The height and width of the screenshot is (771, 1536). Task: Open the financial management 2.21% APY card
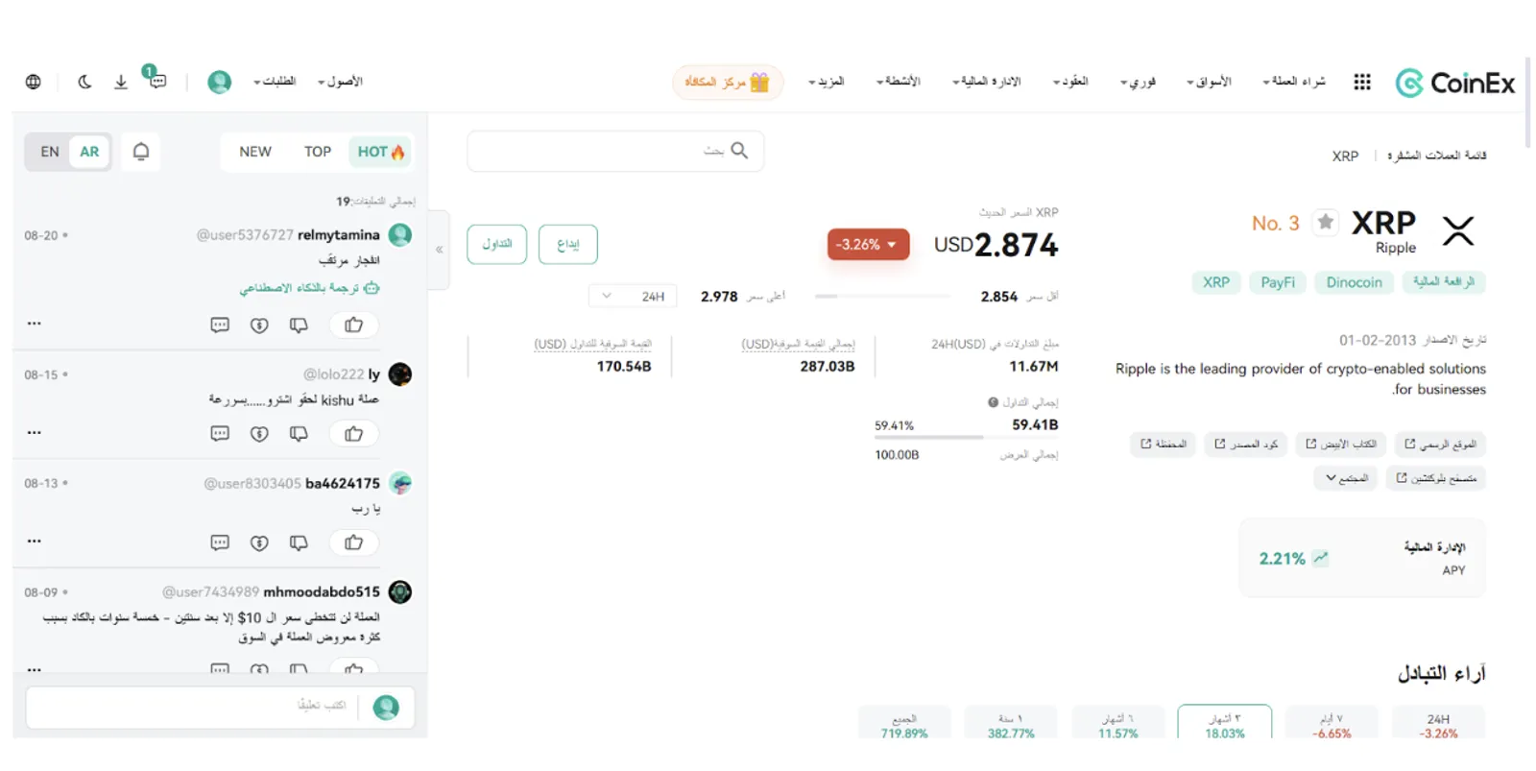pyautogui.click(x=1363, y=559)
